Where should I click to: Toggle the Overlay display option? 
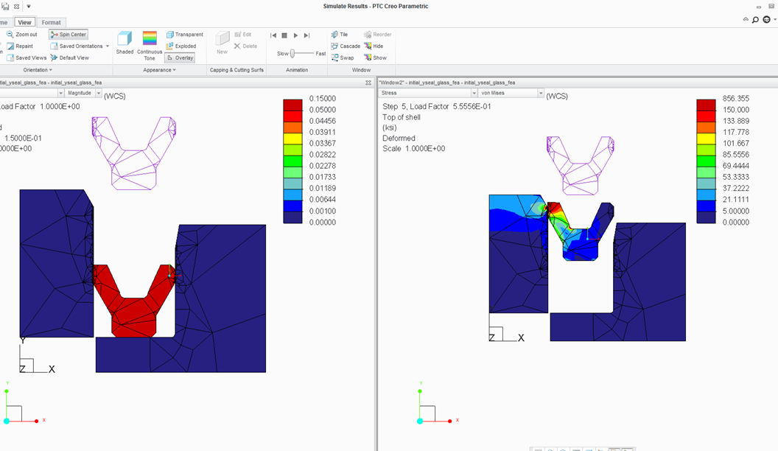(x=180, y=57)
